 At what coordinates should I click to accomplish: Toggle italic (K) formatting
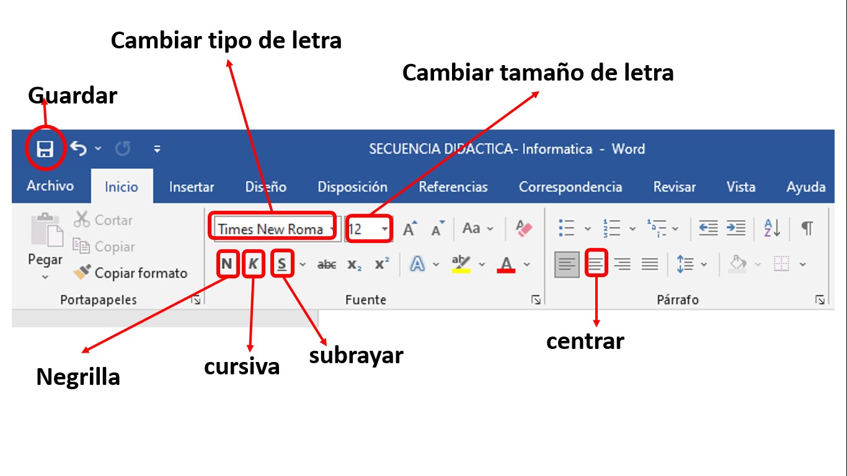pyautogui.click(x=253, y=265)
